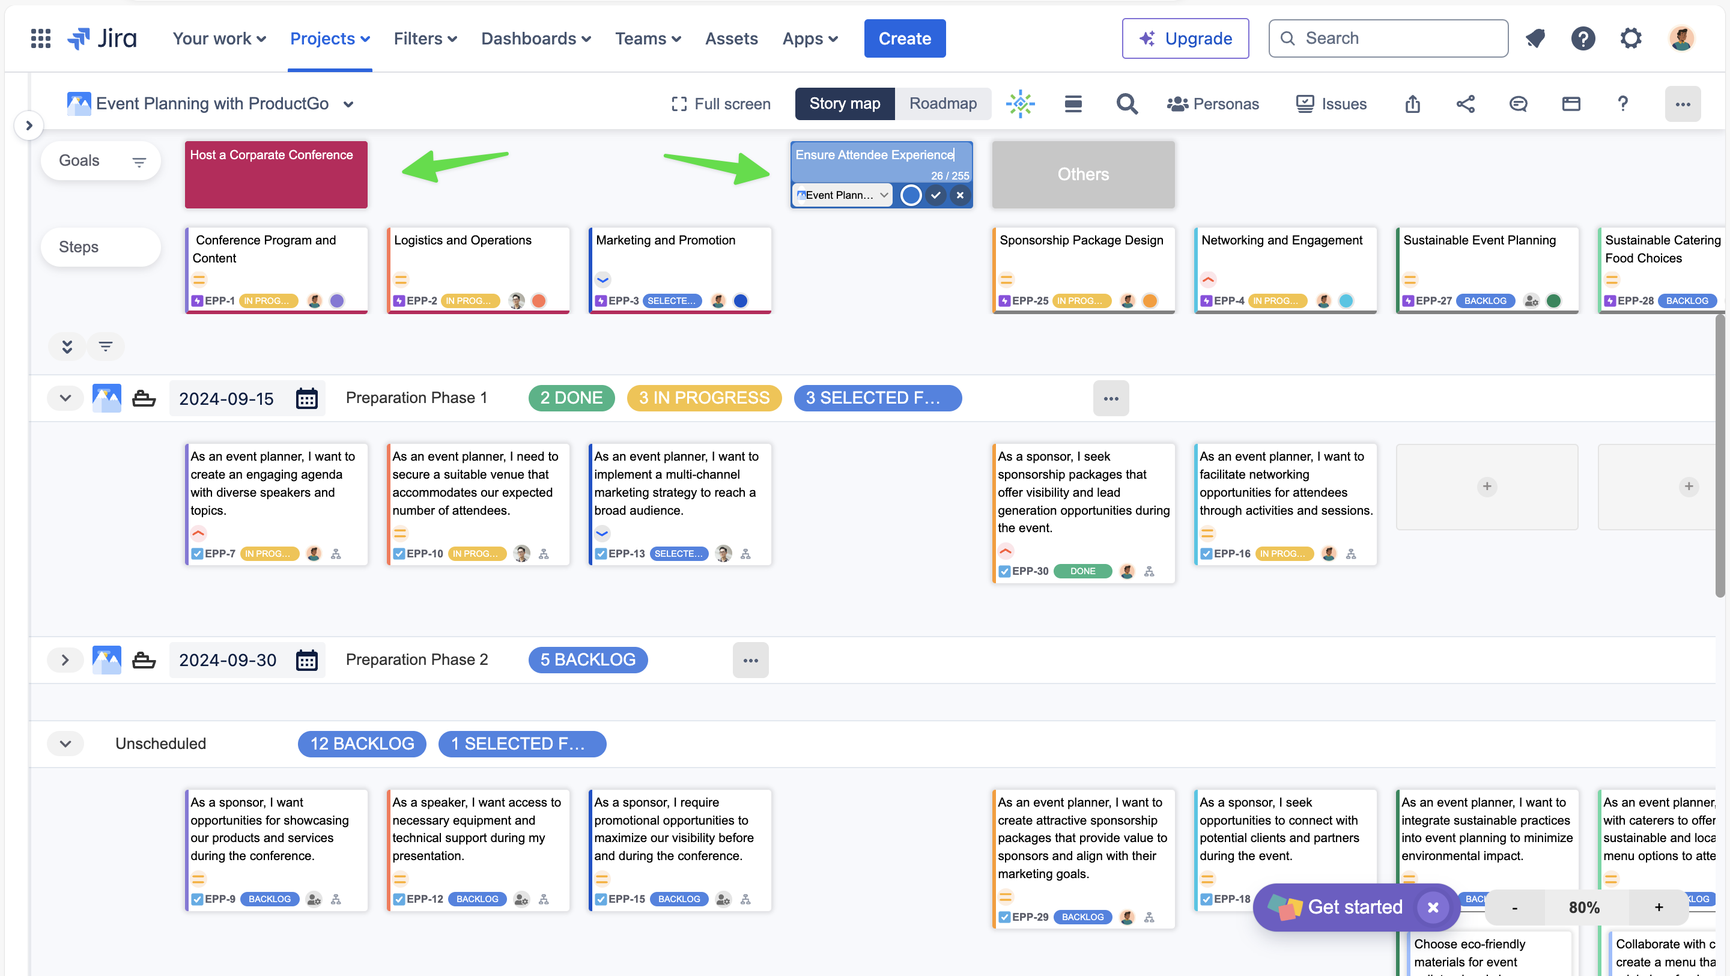Open the Projects menu

click(x=329, y=38)
